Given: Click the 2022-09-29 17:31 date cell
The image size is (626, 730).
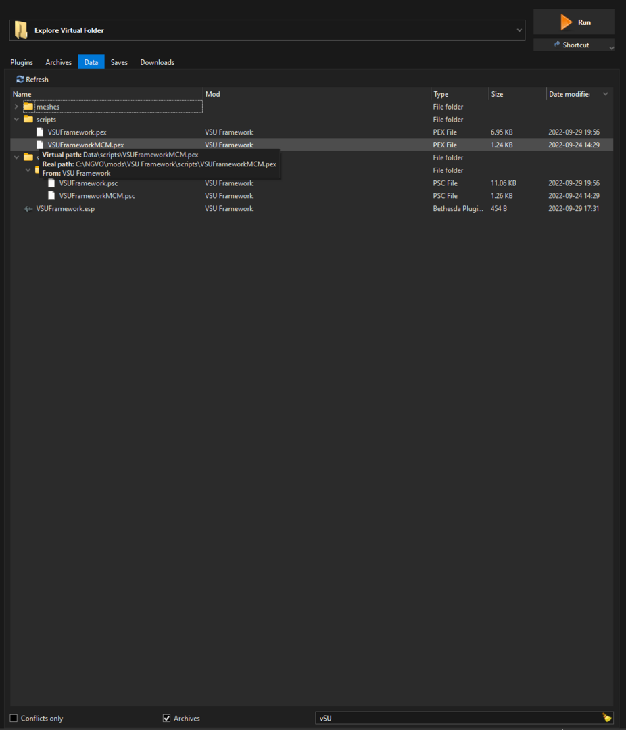Looking at the screenshot, I should [574, 209].
